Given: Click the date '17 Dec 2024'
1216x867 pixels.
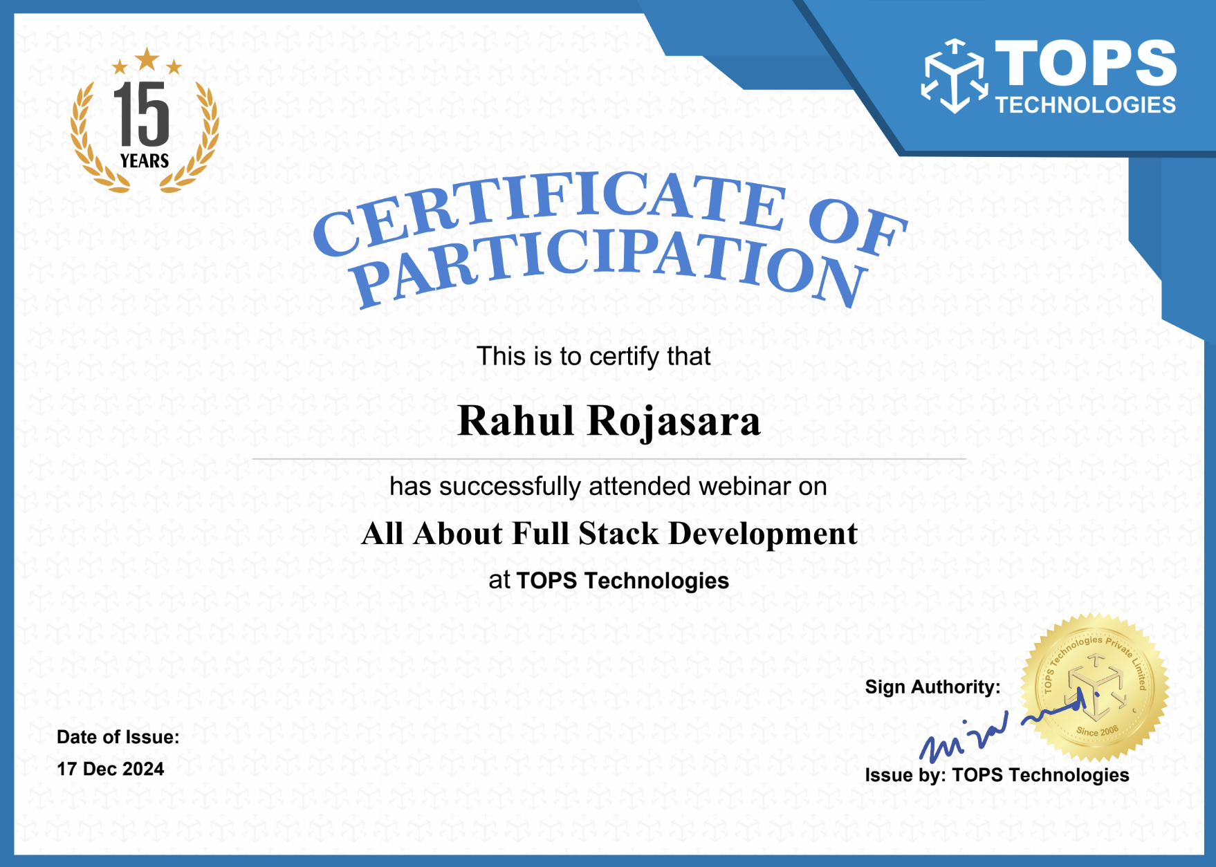Looking at the screenshot, I should (x=111, y=769).
